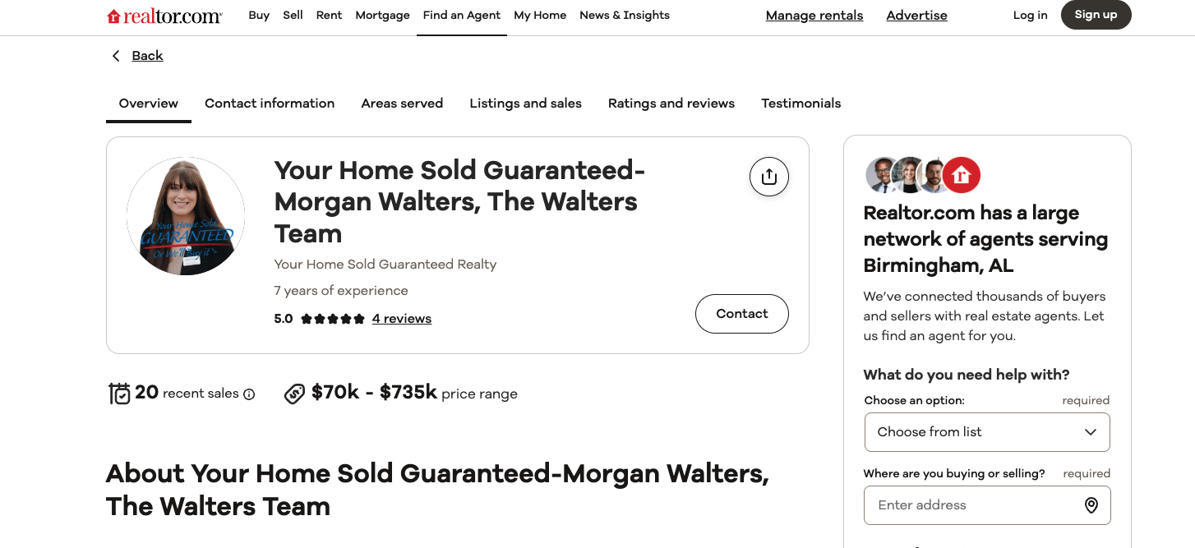
Task: Open the Choose from list dropdown
Action: 986,431
